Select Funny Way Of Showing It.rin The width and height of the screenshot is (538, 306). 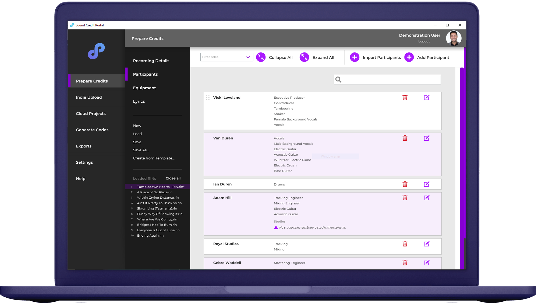pyautogui.click(x=160, y=214)
